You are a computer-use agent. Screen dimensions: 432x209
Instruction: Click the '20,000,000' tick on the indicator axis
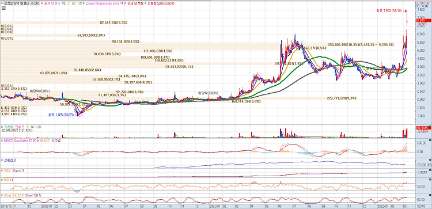425,165
